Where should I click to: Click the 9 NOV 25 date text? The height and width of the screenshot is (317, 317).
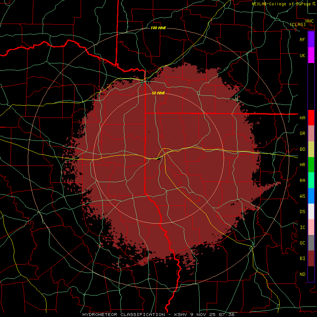(203, 315)
